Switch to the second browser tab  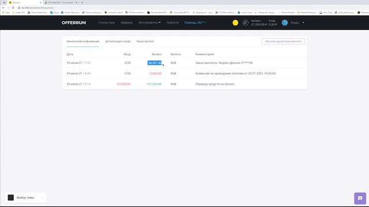click(x=61, y=2)
